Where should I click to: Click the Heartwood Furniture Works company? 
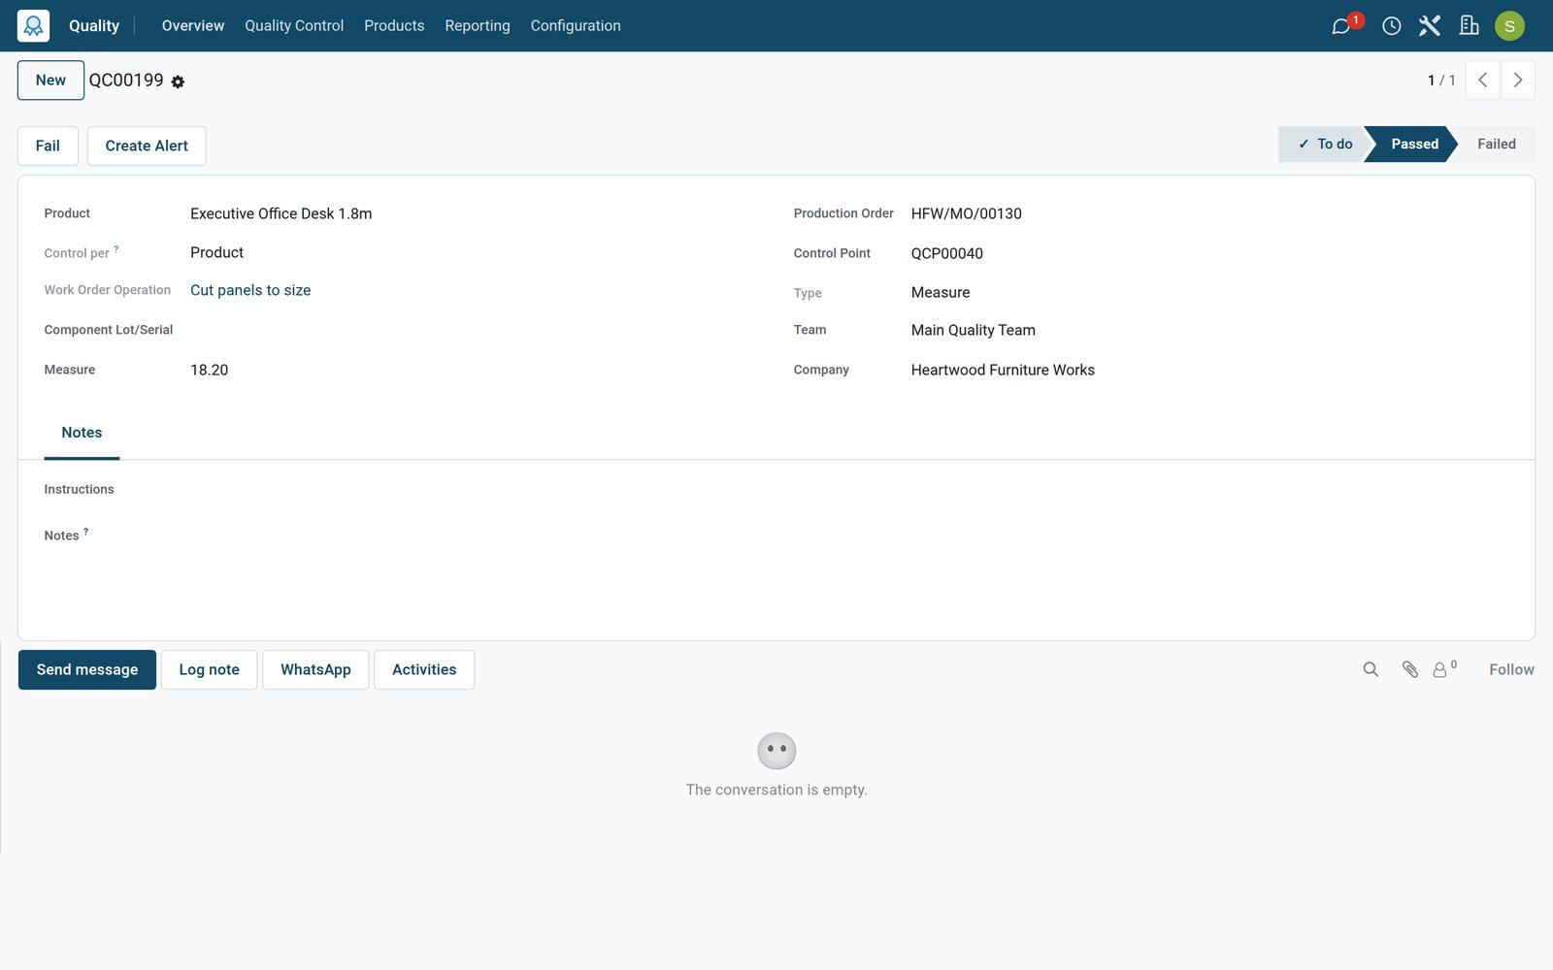(1003, 370)
